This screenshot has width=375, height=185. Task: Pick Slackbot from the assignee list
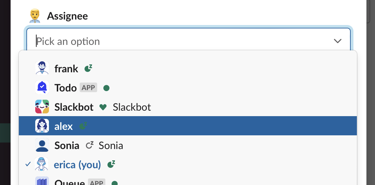(x=74, y=107)
